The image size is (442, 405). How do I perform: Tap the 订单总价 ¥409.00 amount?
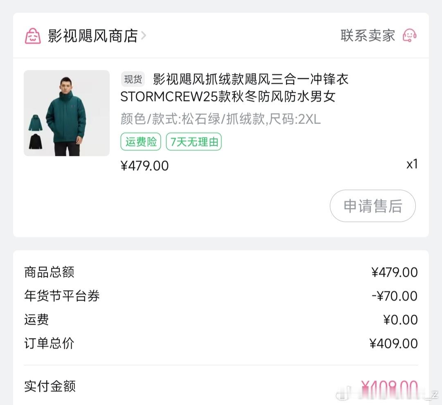point(393,343)
